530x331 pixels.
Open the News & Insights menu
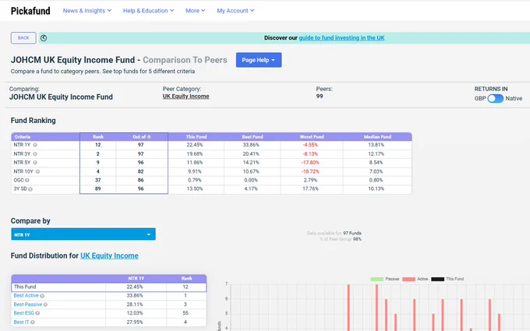tap(87, 11)
